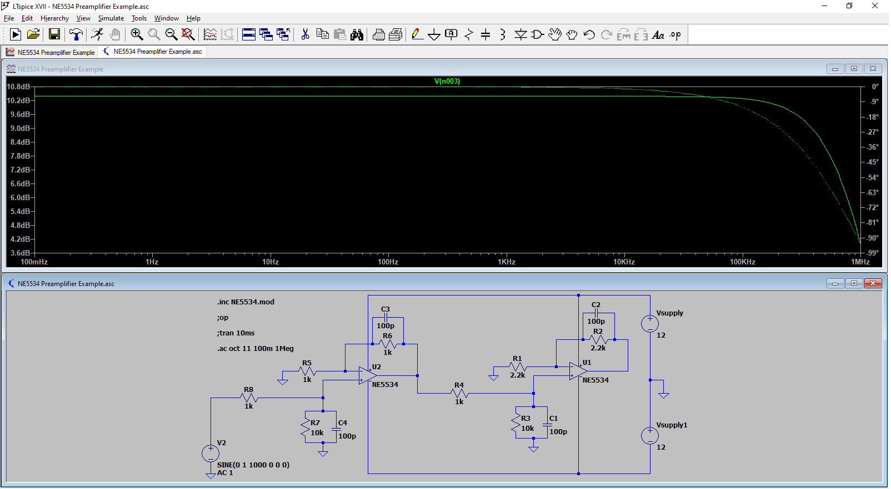The height and width of the screenshot is (489, 891).
Task: Zoom in using the plus magnifier icon
Action: (x=137, y=34)
